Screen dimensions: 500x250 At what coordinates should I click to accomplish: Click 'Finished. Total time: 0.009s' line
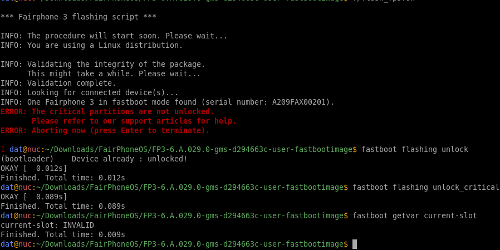[x=63, y=235]
